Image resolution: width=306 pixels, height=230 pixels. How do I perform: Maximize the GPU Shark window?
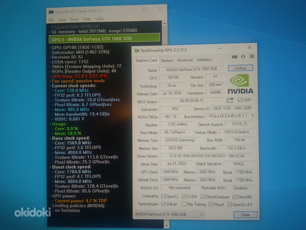(x=145, y=9)
